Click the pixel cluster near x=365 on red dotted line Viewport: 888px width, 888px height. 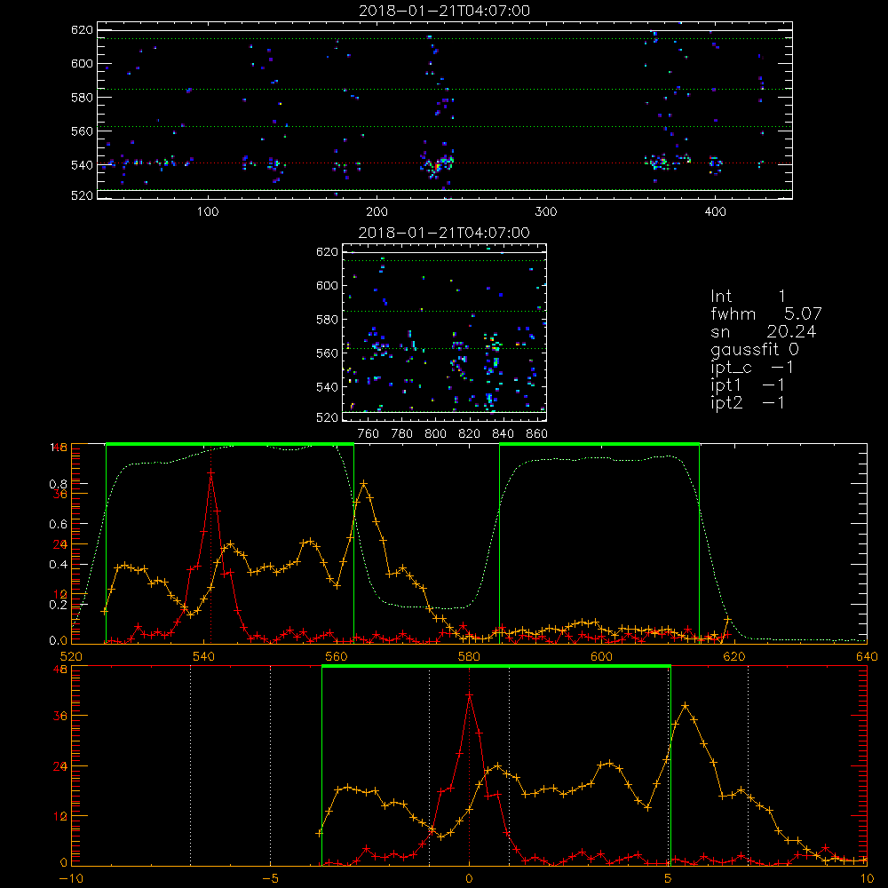(658, 163)
